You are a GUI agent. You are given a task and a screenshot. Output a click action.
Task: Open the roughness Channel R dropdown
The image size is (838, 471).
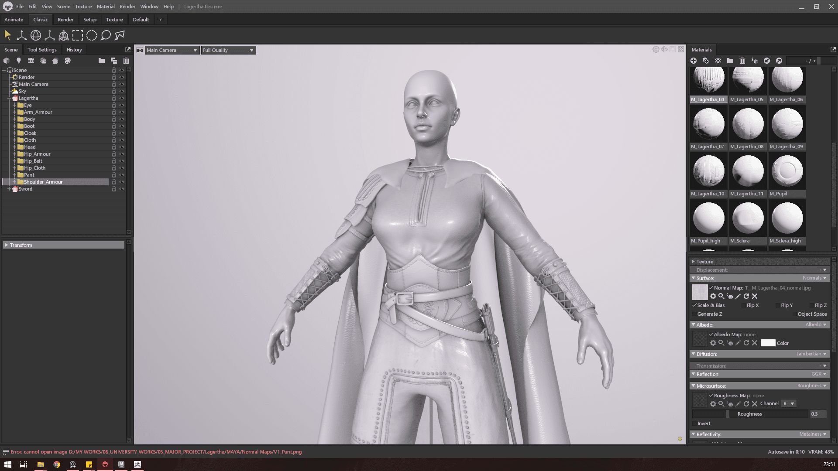[789, 403]
